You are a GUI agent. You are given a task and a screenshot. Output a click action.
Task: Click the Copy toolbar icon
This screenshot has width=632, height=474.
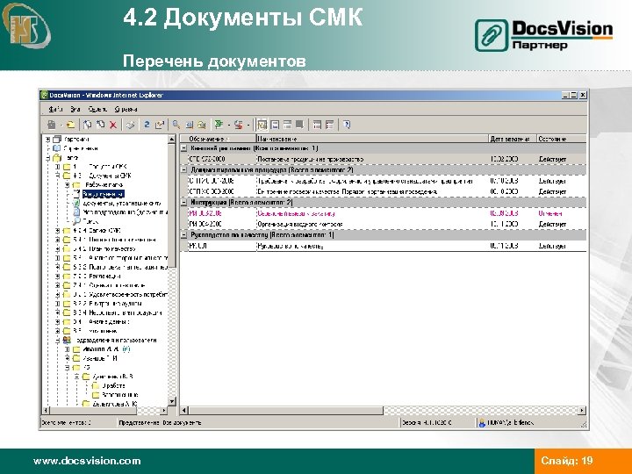88,125
